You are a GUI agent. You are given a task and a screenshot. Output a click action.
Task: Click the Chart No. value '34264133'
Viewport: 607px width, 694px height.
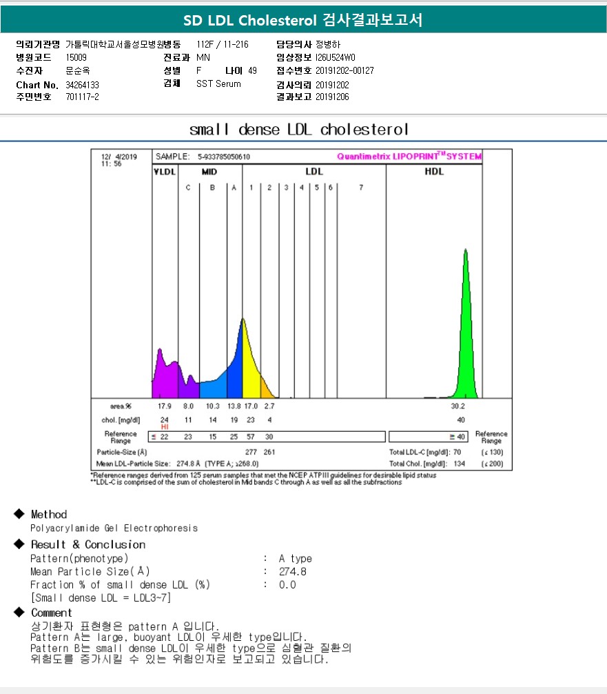point(82,85)
